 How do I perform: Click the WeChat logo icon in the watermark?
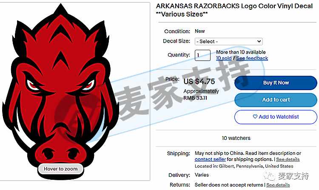pyautogui.click(x=270, y=176)
